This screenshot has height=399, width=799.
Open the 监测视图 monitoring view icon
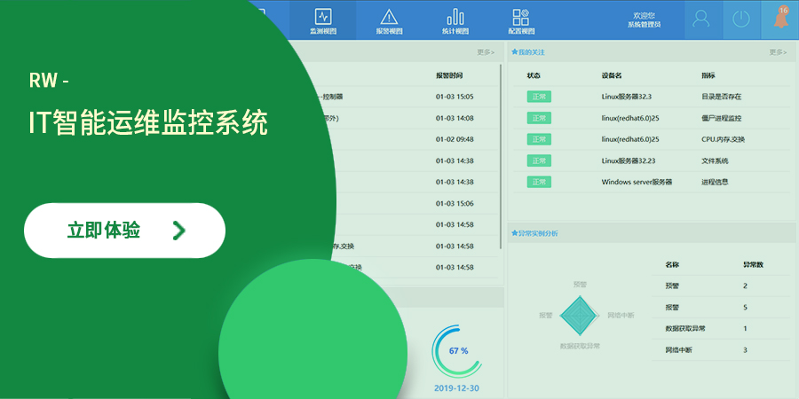click(x=323, y=20)
